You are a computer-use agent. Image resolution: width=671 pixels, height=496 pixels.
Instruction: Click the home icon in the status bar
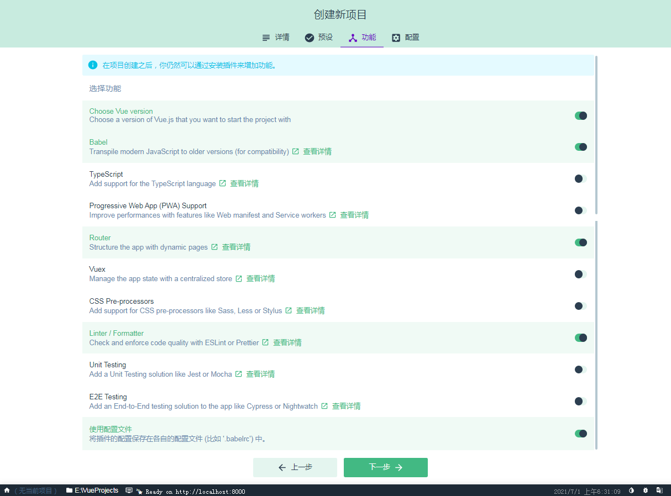coord(7,490)
